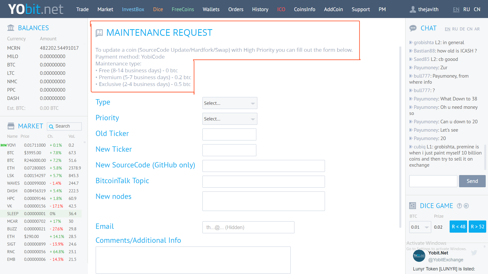Screen dimensions: 488x274
Task: Click the chat speech bubble icon
Action: pyautogui.click(x=413, y=28)
